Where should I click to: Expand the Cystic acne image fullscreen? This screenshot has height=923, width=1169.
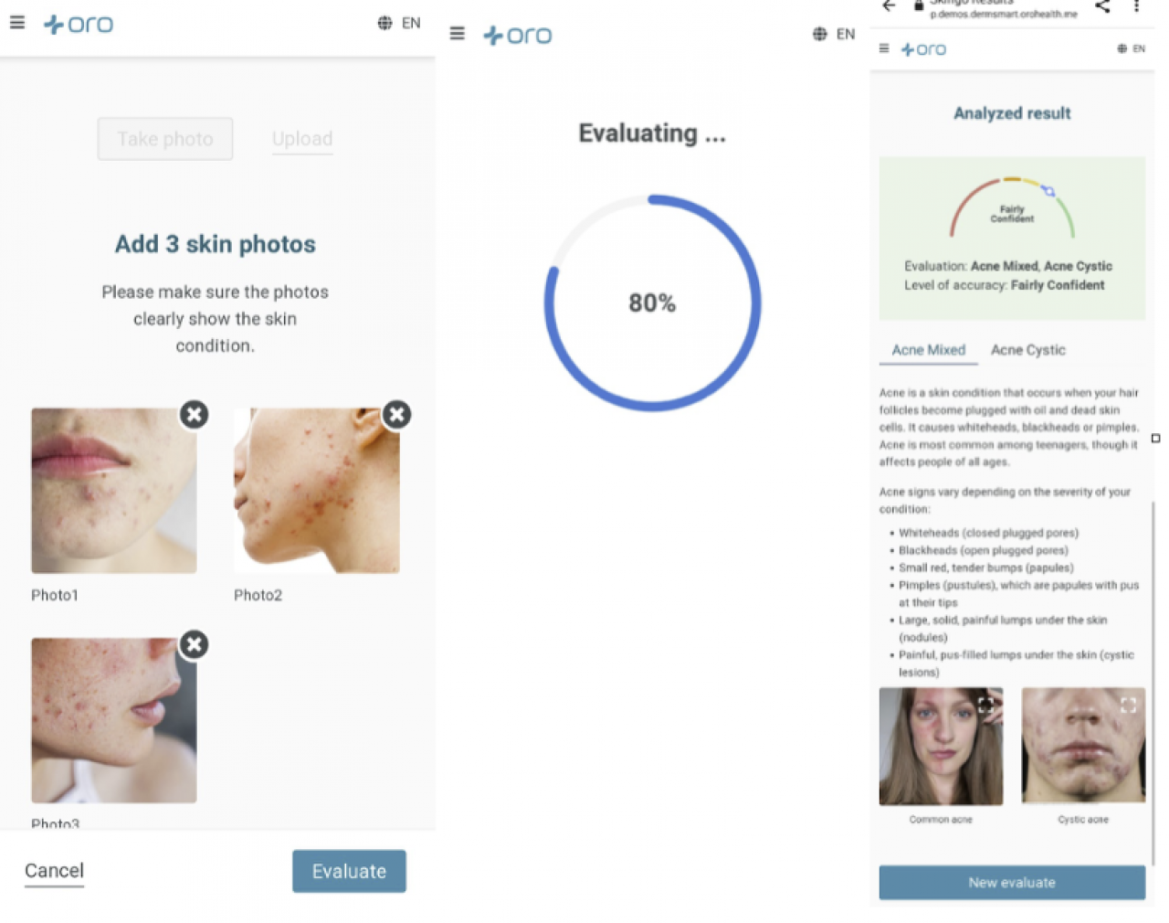1128,705
